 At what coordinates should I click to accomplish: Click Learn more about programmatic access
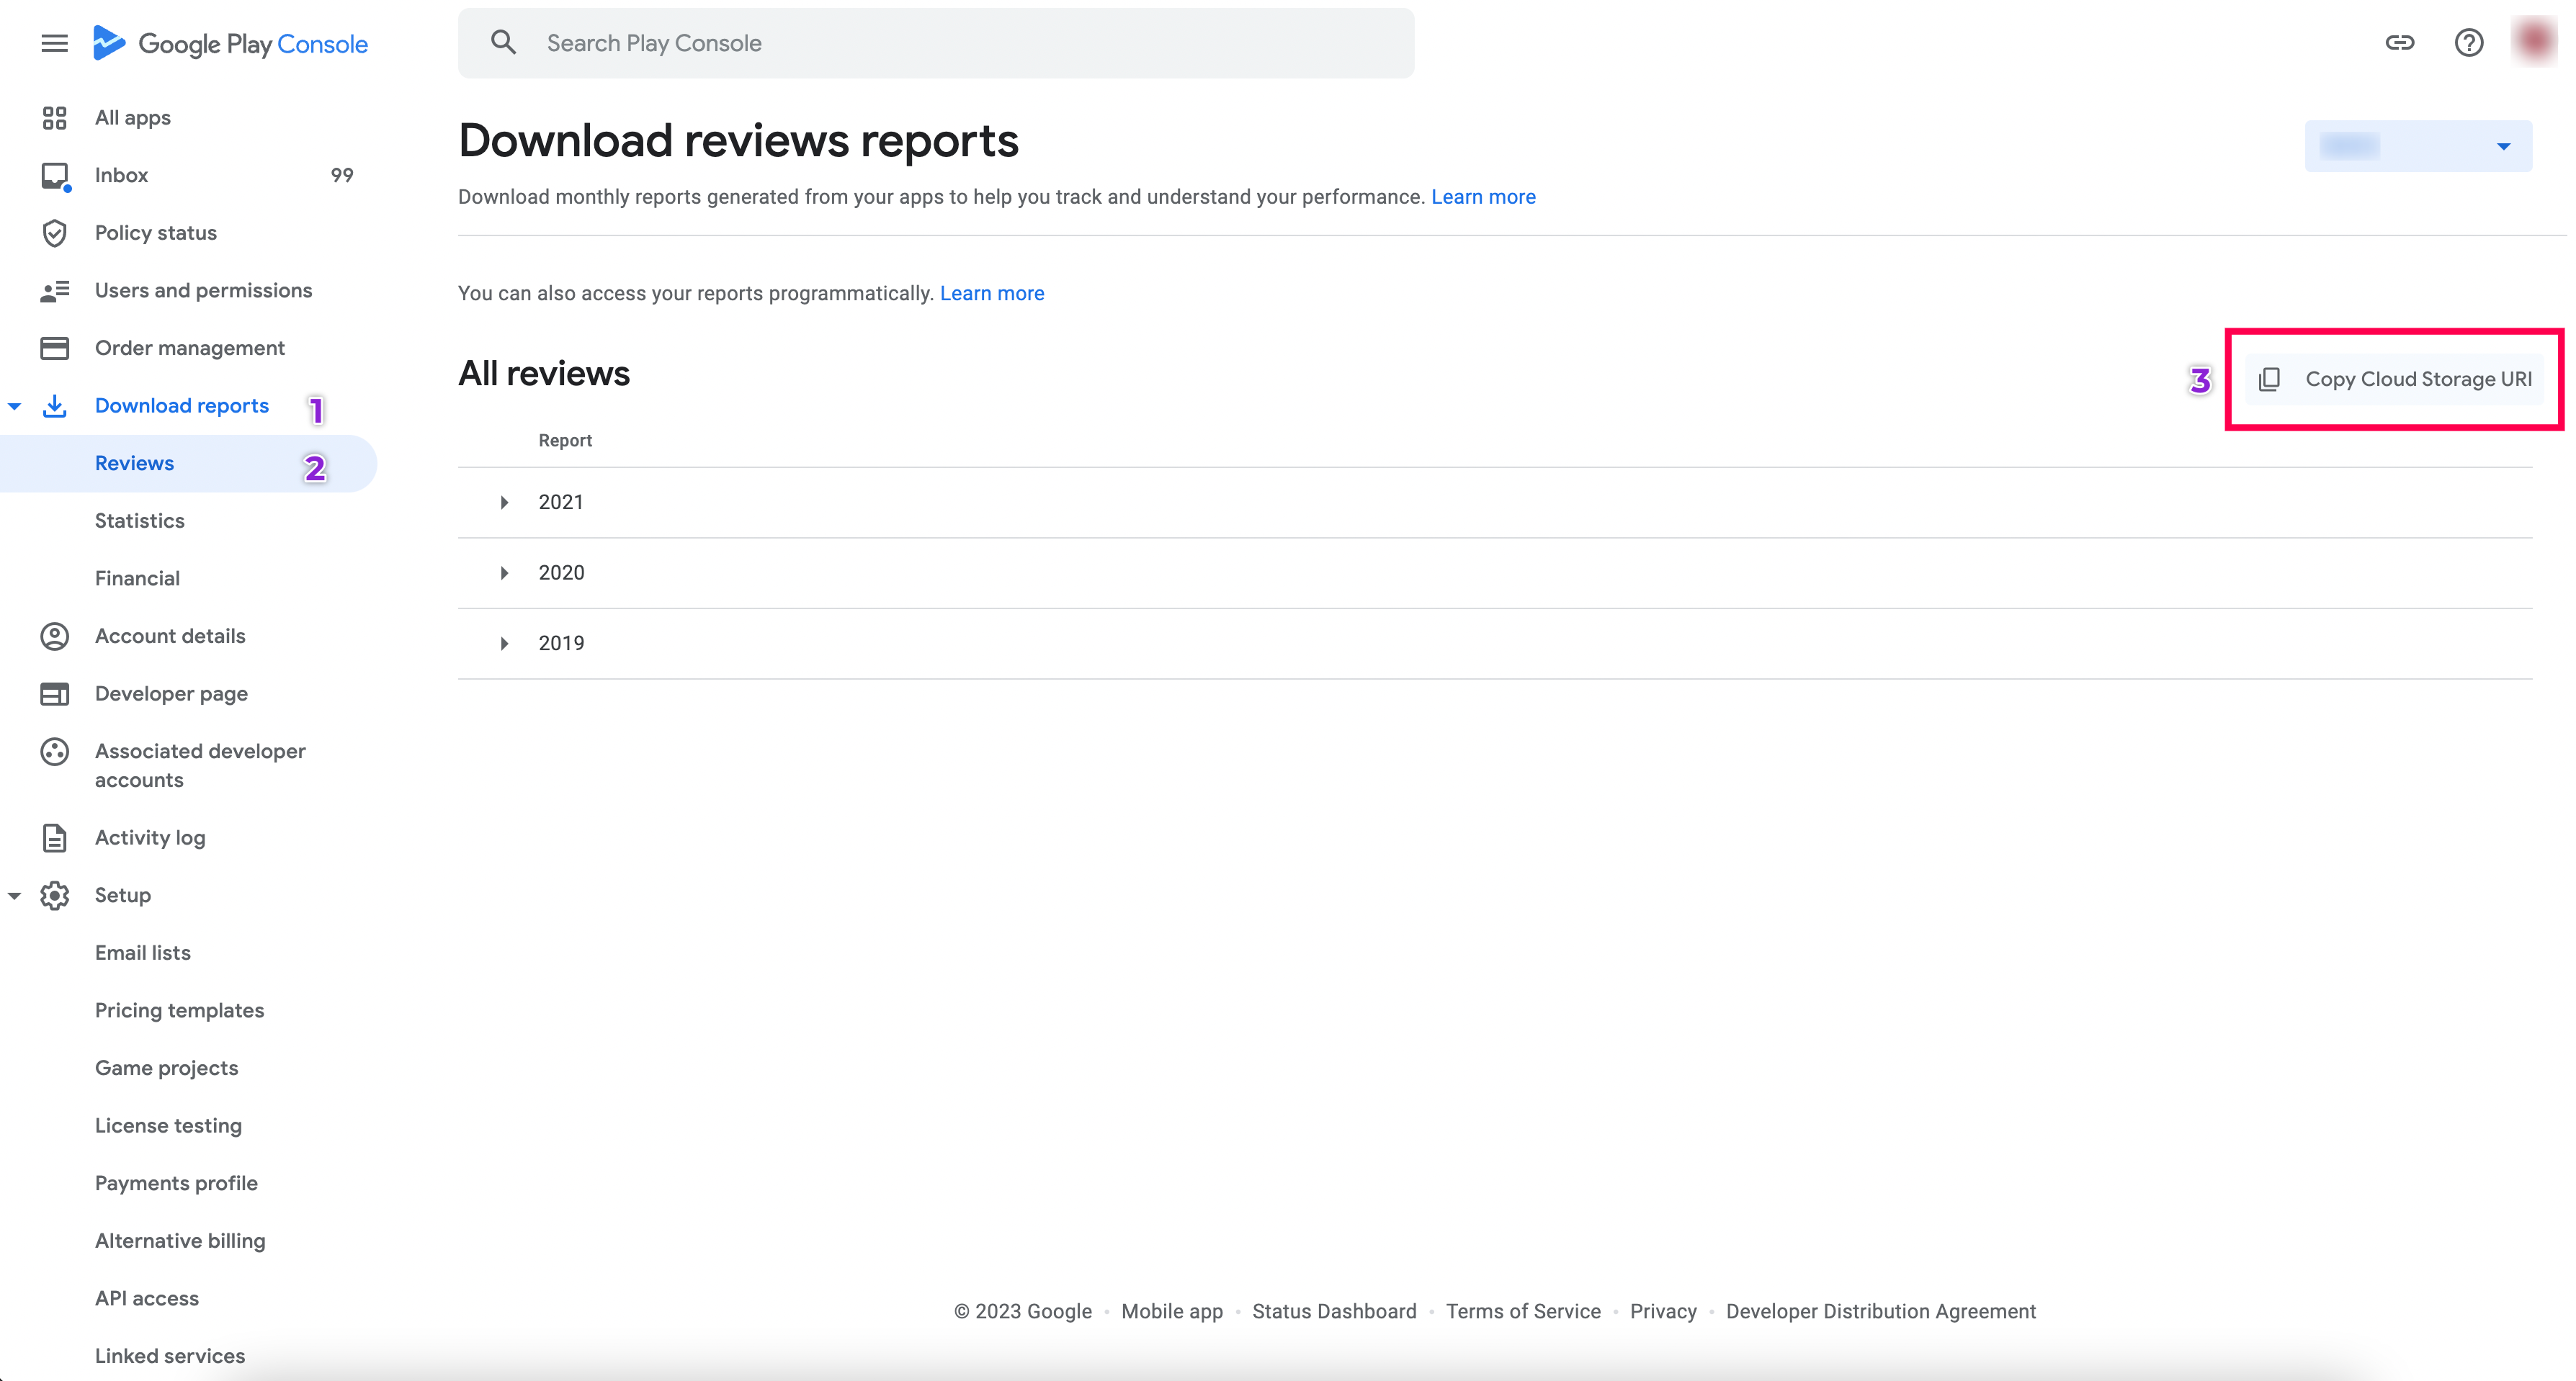click(991, 293)
